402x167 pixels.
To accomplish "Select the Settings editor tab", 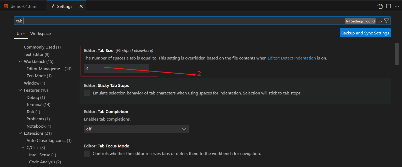I will tap(66, 6).
